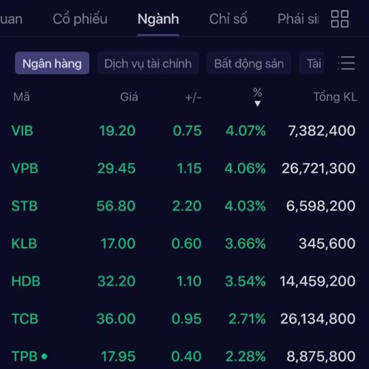Sort by the Mã column header
Image resolution: width=369 pixels, height=369 pixels.
tap(21, 97)
